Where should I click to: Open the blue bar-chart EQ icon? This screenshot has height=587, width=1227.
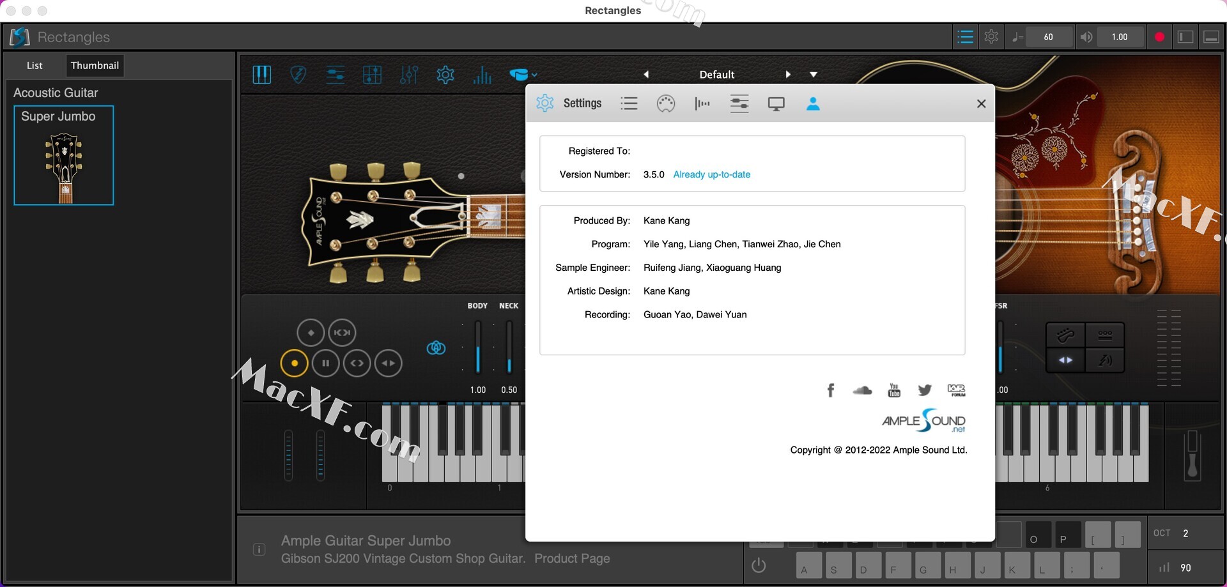(x=482, y=75)
